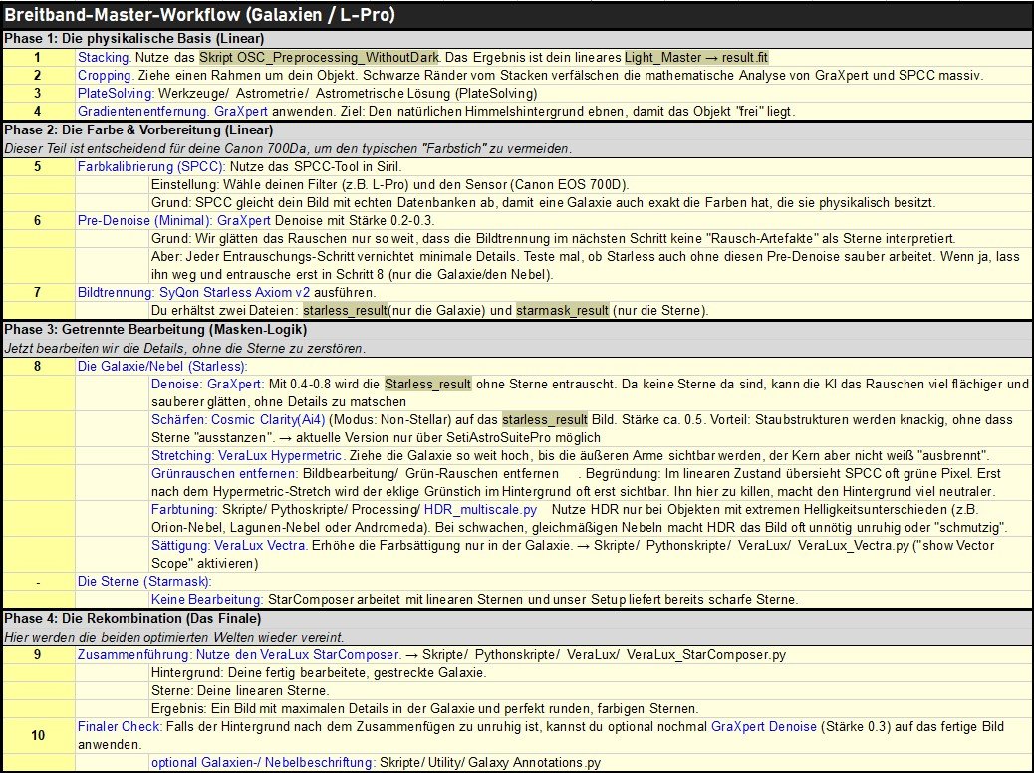Click optional Galaxien-/ Nebelbeschriftung label
The width and height of the screenshot is (1034, 773).
[x=264, y=762]
